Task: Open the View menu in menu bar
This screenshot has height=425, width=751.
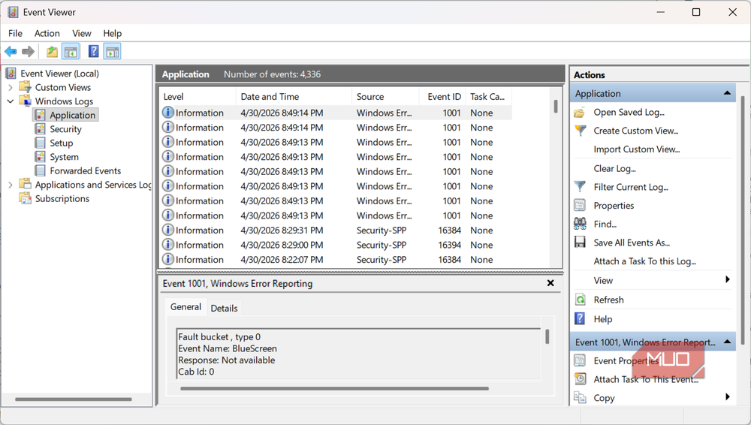Action: [x=81, y=33]
